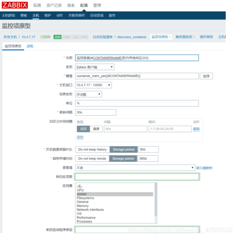236x237 pixels.
Task: Select -无- in application list
Action: pos(115,186)
